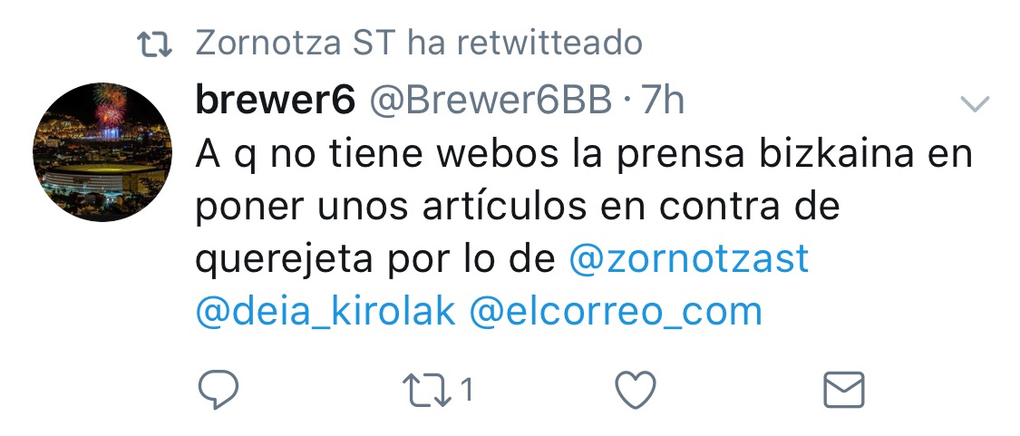Click the 'ha retwitteado' label text
Viewport: 1020px width, 436px height.
[x=525, y=44]
